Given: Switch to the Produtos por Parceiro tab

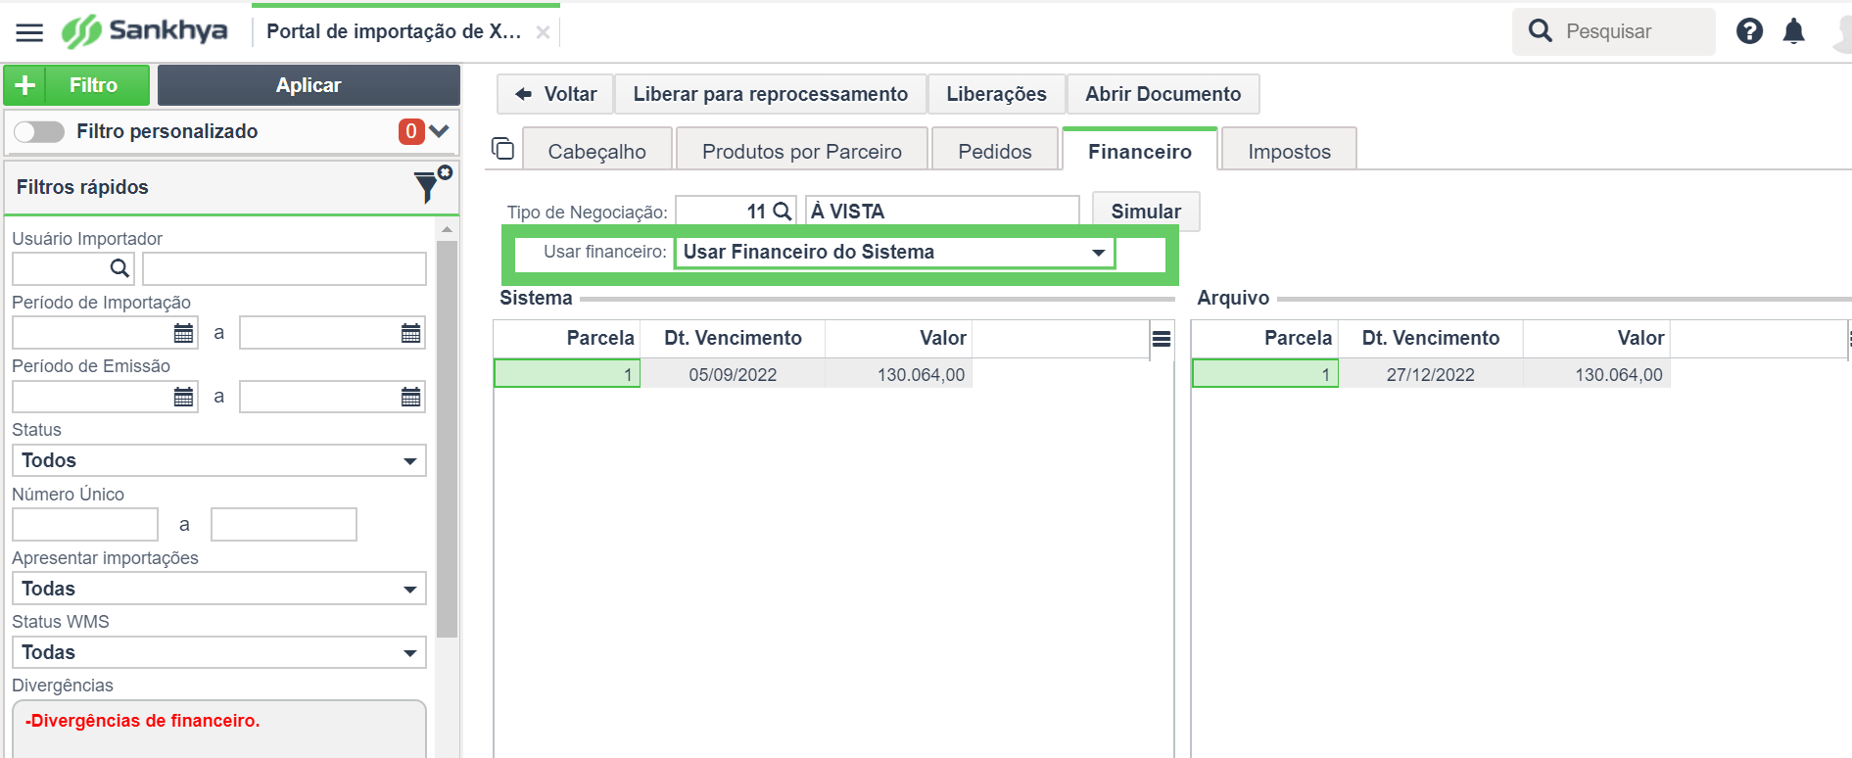Looking at the screenshot, I should point(802,151).
